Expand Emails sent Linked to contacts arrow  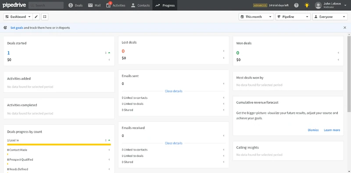224,98
